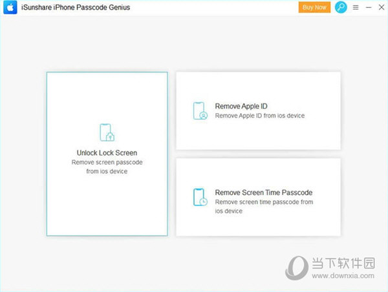Click the window title iSunshare iPhone Passcode Genius

pos(76,7)
